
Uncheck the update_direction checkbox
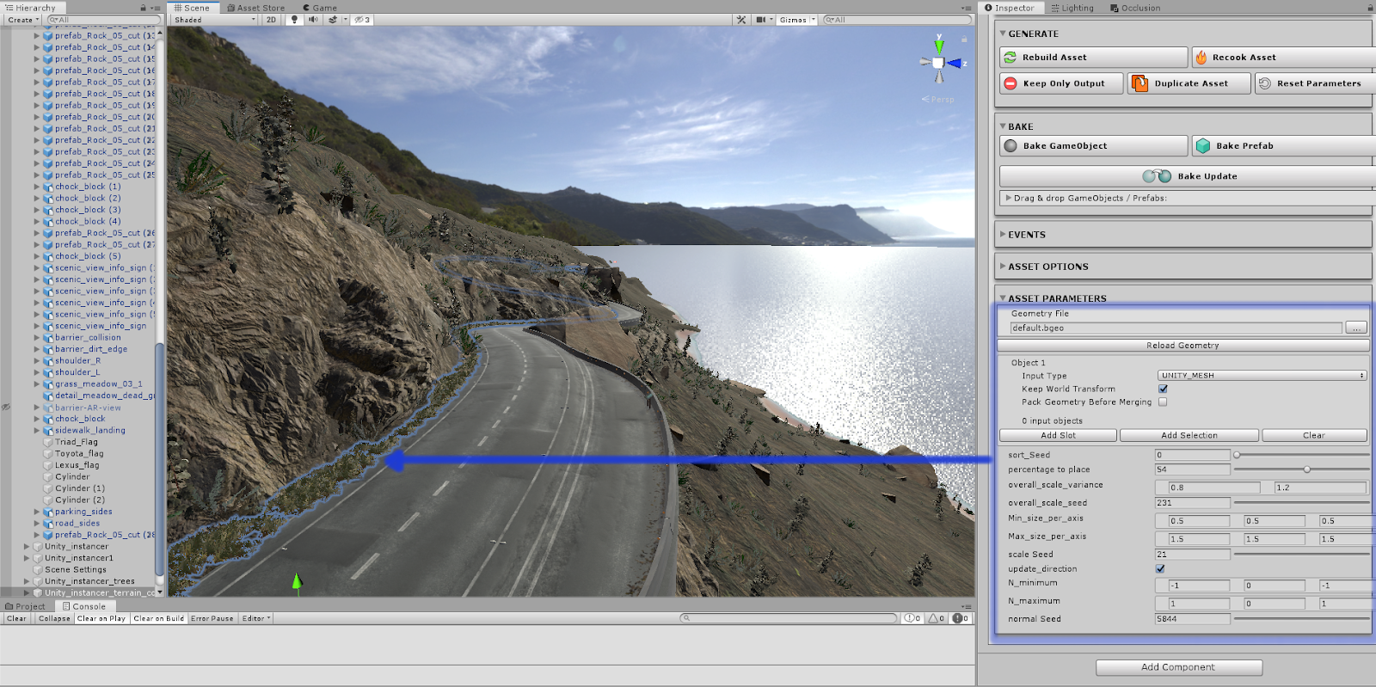[1160, 568]
